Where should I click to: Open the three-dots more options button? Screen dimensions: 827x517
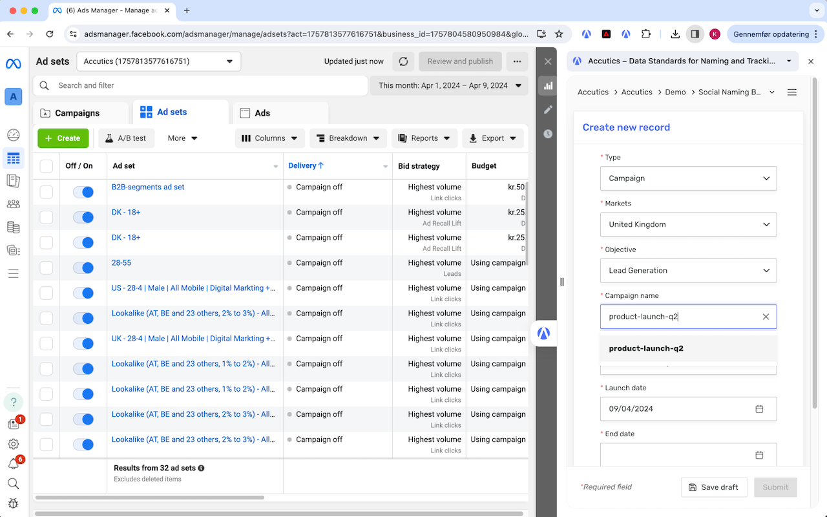pyautogui.click(x=517, y=61)
